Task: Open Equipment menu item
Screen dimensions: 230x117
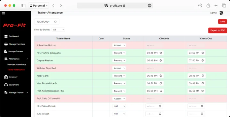Action: coord(14,85)
